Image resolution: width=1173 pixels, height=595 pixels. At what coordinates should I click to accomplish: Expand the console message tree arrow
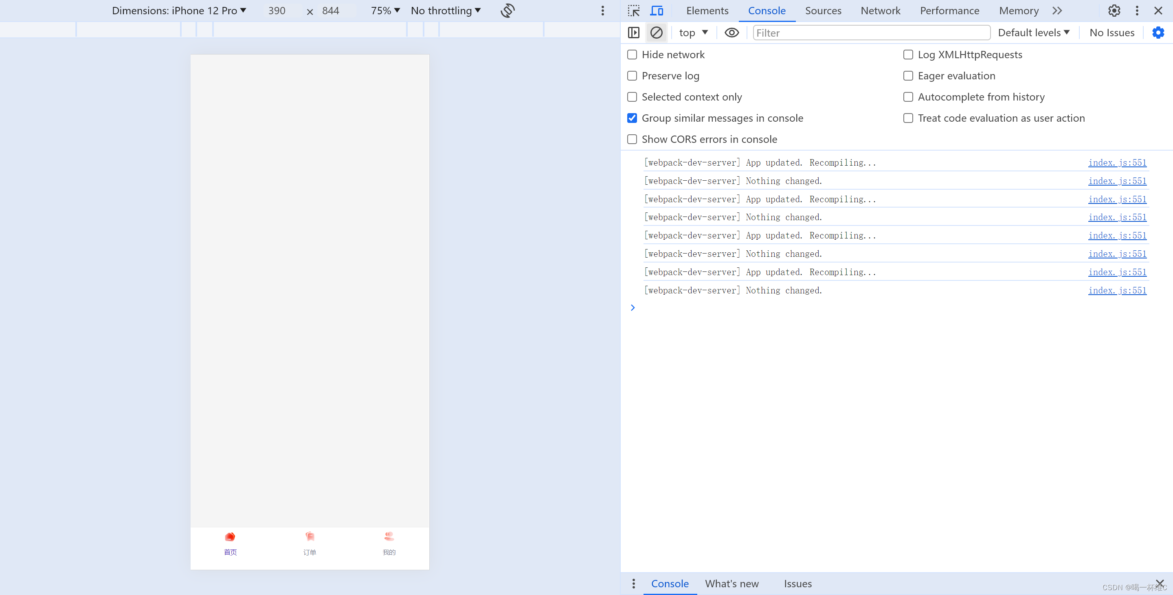tap(633, 307)
